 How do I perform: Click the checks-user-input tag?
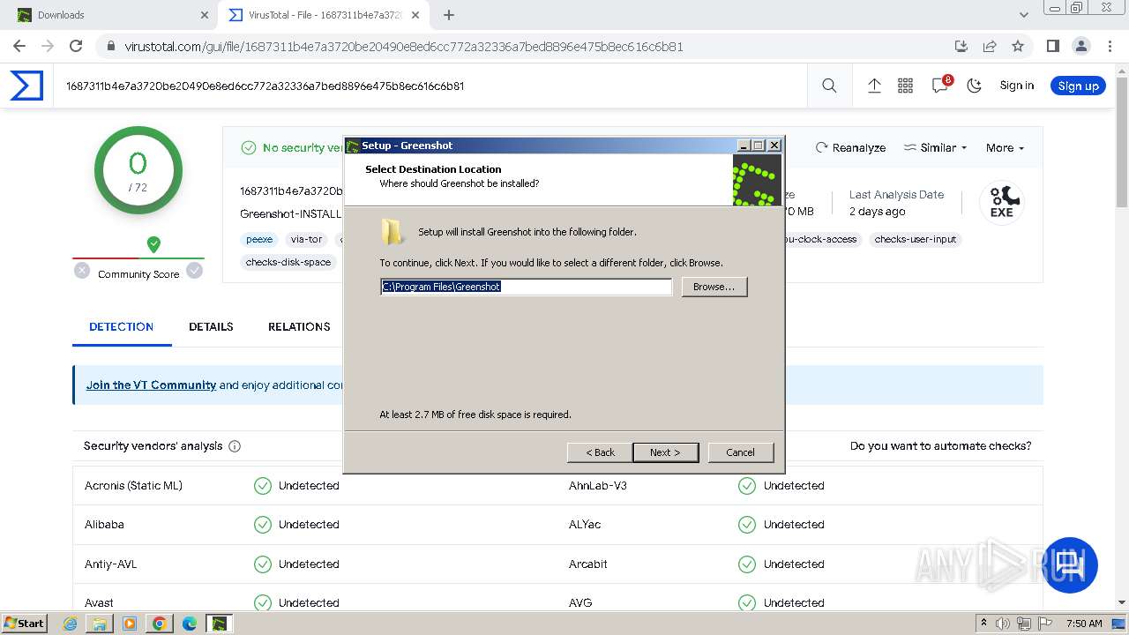(x=916, y=239)
